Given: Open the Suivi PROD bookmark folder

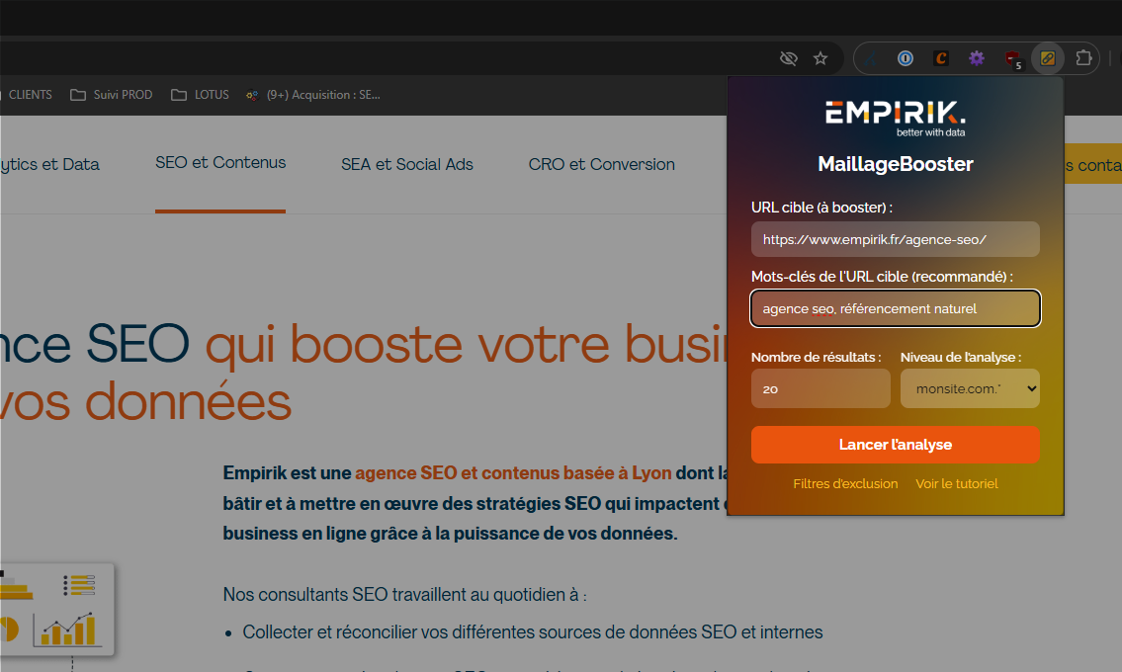Looking at the screenshot, I should [x=112, y=95].
